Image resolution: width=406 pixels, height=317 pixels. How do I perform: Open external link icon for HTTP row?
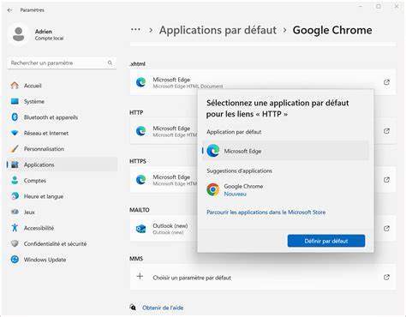(386, 131)
